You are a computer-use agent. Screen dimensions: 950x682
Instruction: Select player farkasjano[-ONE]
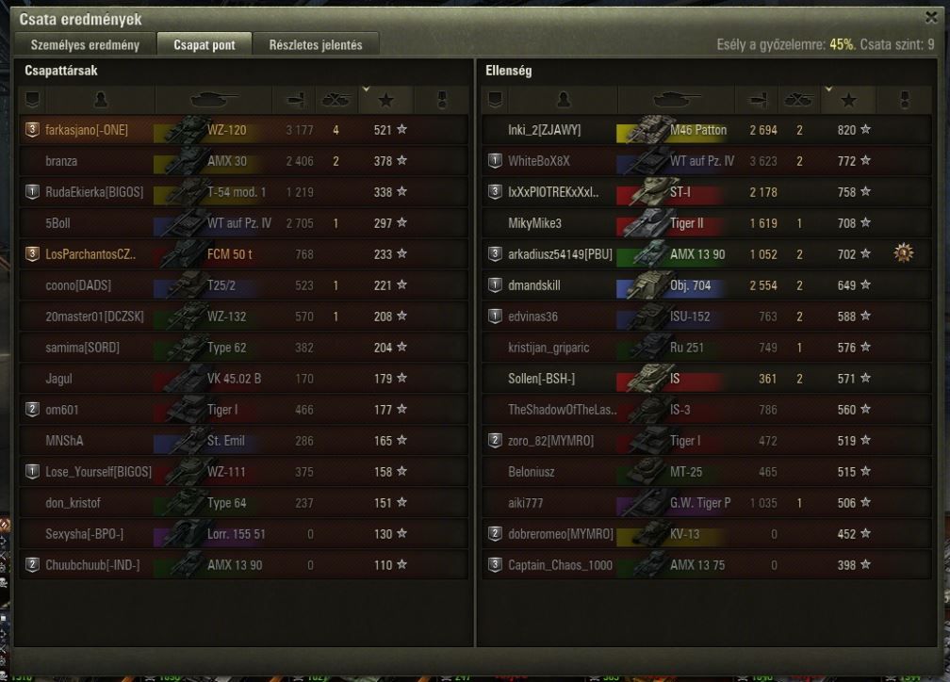pyautogui.click(x=87, y=130)
